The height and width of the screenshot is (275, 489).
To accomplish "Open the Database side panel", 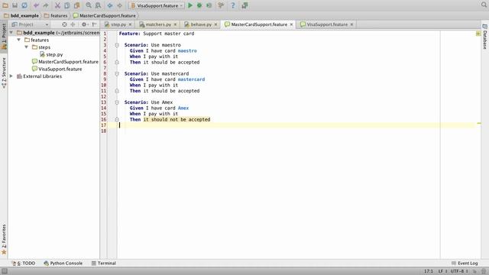I will pos(485,37).
